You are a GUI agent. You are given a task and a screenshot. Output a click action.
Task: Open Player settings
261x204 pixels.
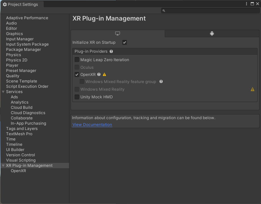(x=12, y=65)
